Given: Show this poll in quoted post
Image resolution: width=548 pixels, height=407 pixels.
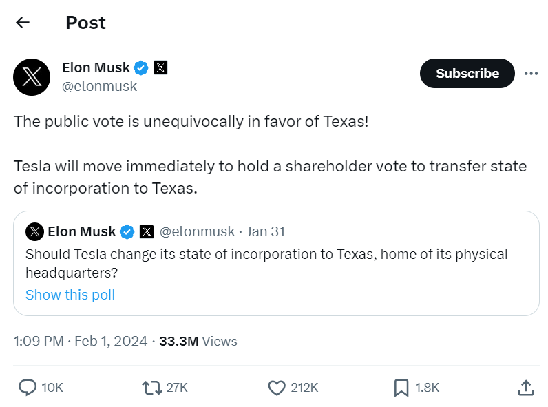Looking at the screenshot, I should click(x=70, y=295).
